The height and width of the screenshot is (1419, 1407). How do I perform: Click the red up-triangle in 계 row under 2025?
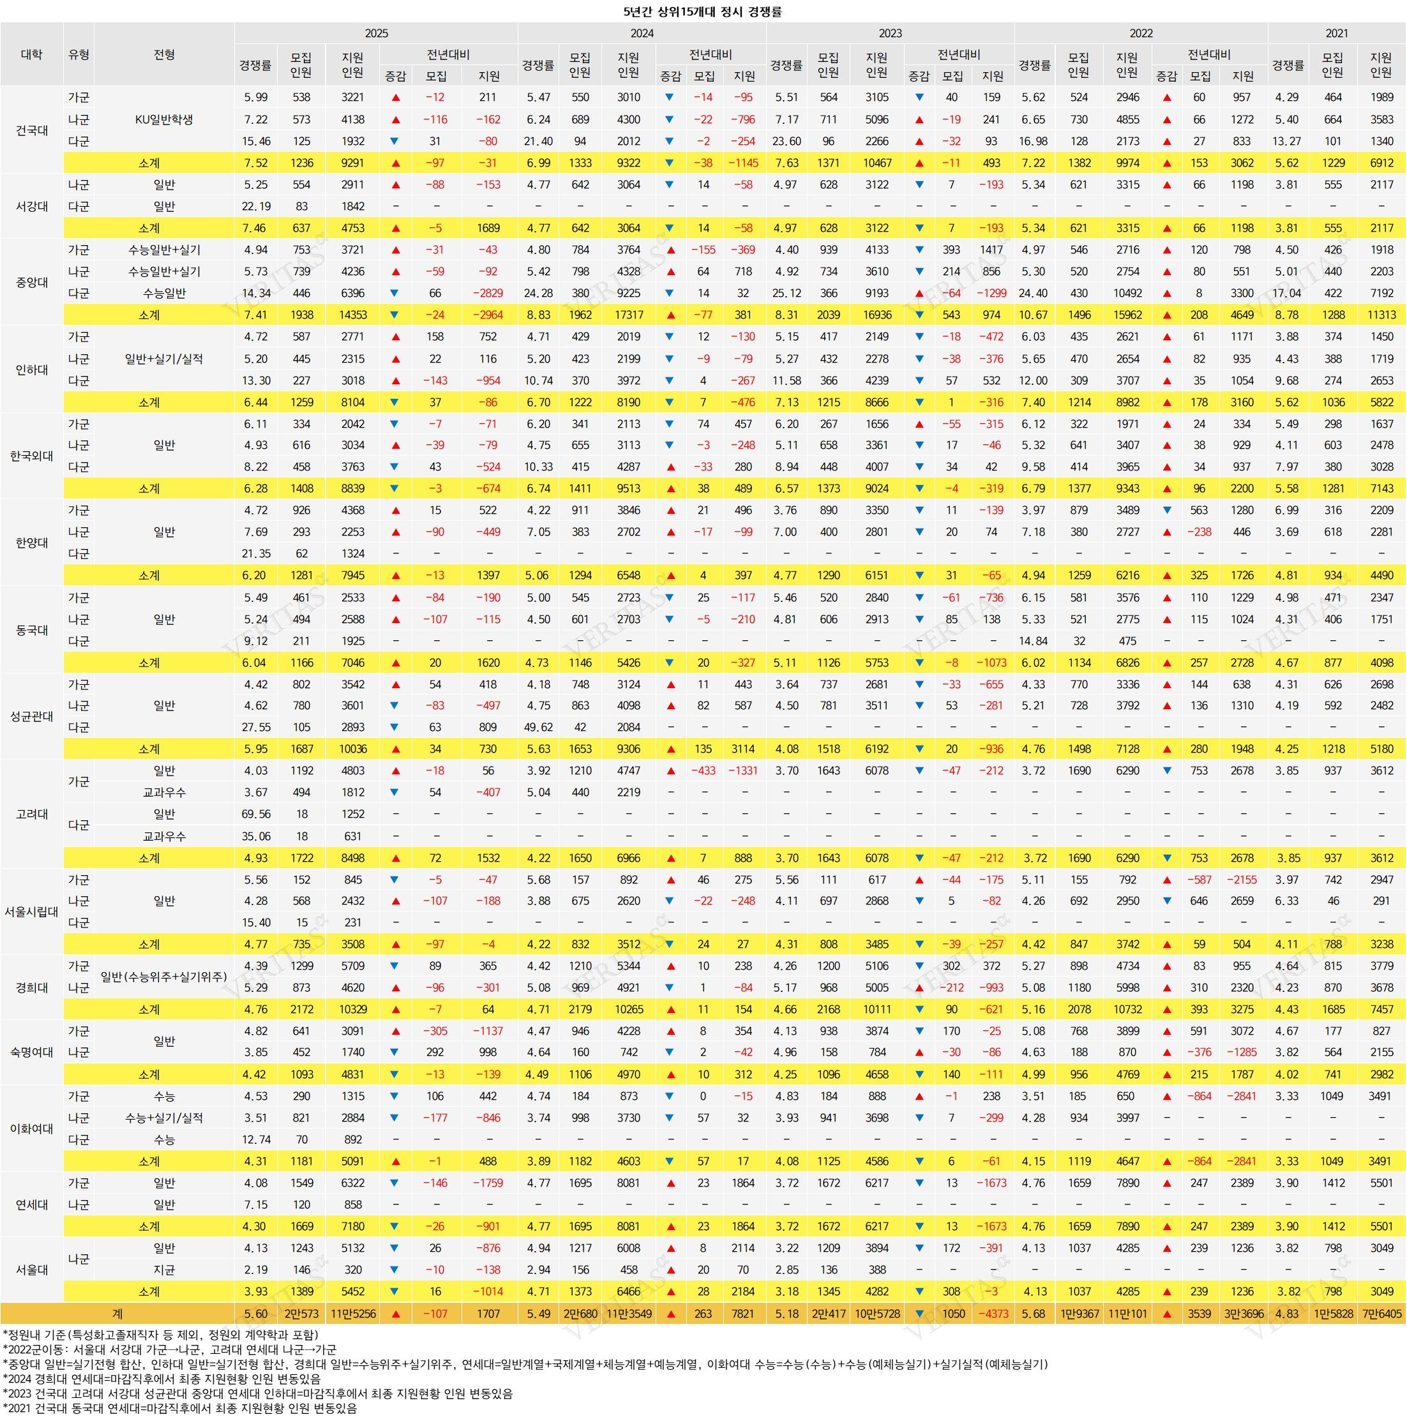tap(395, 1314)
